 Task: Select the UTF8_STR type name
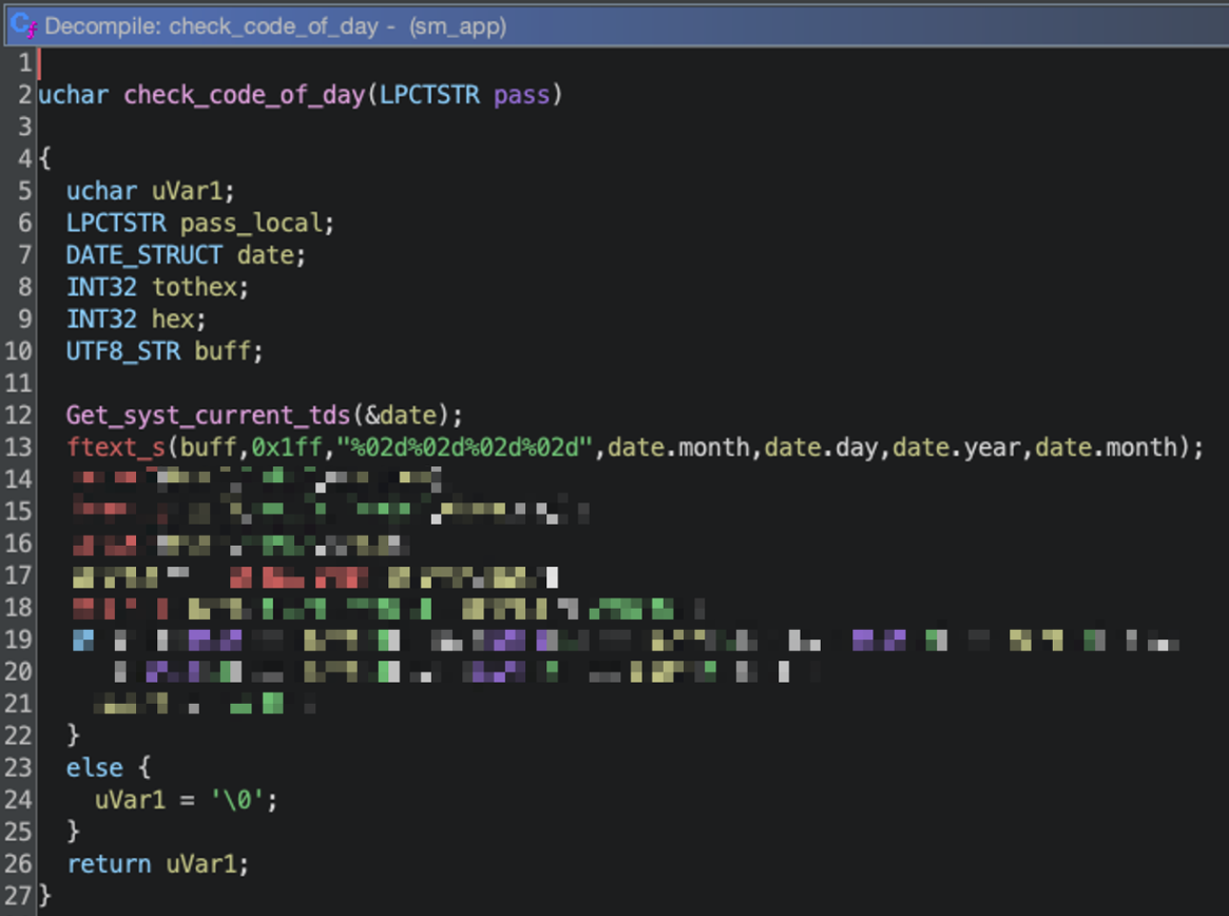click(x=123, y=352)
